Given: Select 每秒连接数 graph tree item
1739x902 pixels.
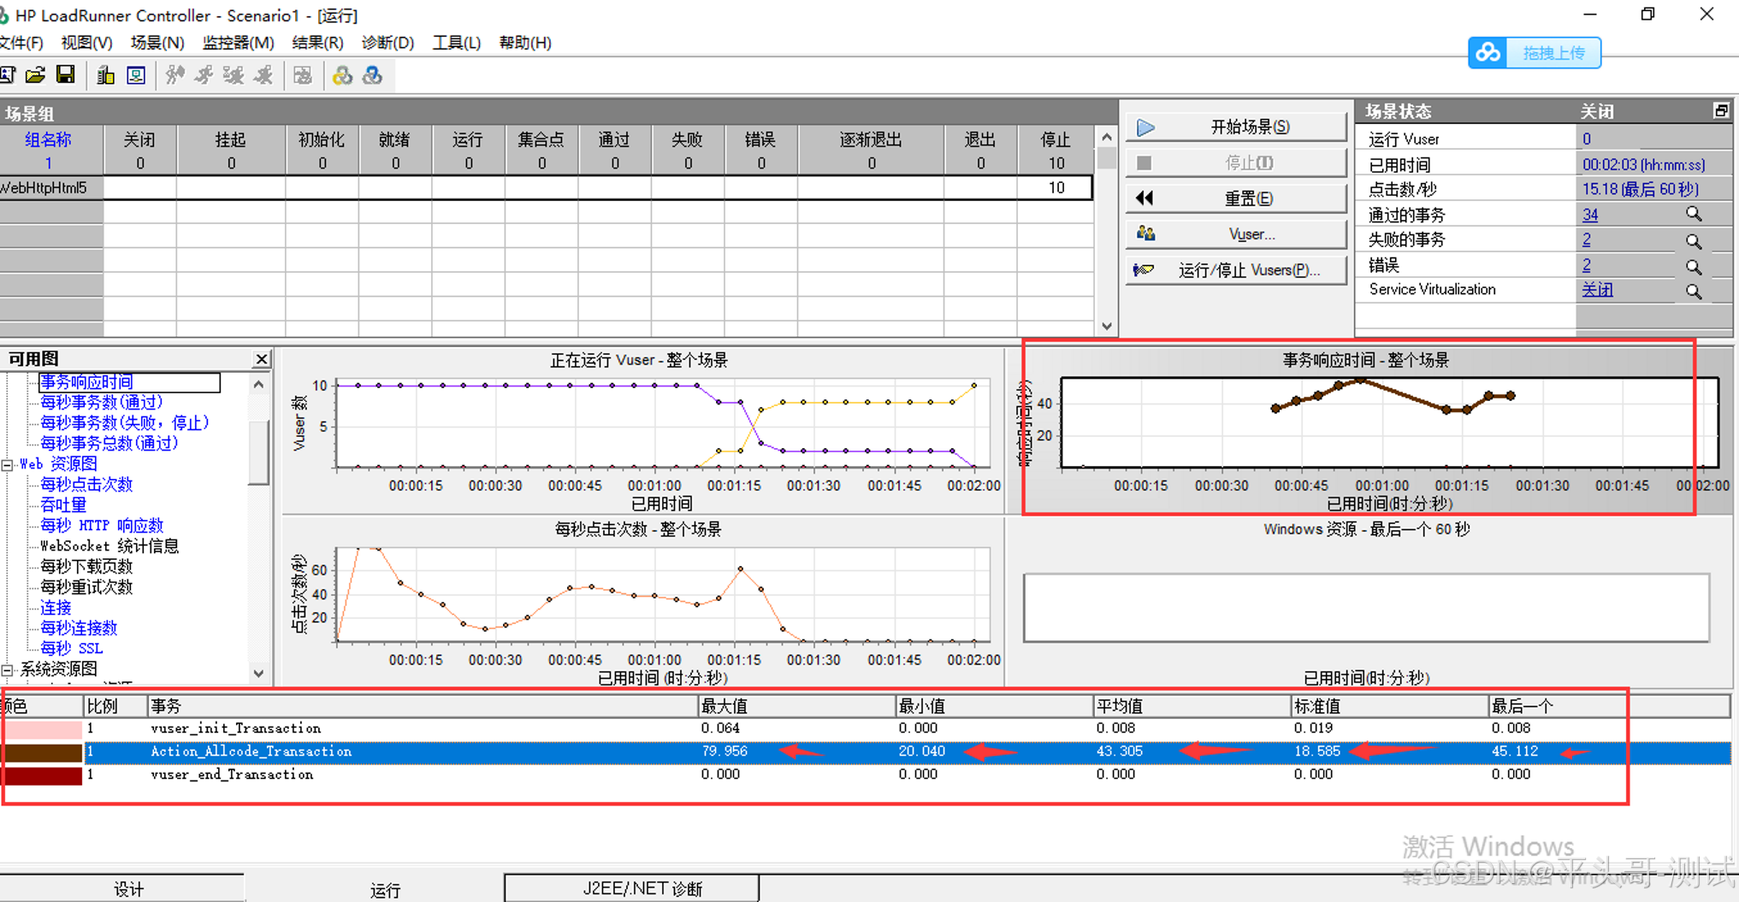Looking at the screenshot, I should (x=79, y=628).
